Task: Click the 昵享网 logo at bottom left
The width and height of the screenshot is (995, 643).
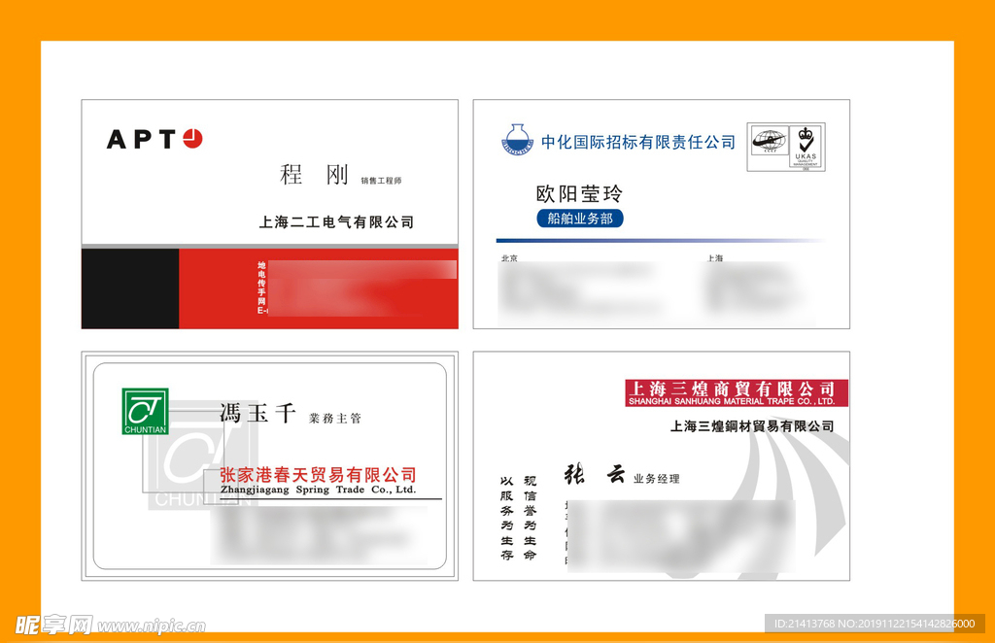Action: point(53,624)
